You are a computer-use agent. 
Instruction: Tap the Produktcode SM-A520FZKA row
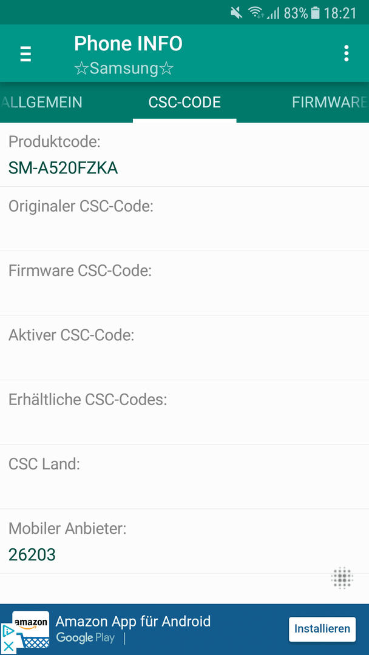point(184,155)
